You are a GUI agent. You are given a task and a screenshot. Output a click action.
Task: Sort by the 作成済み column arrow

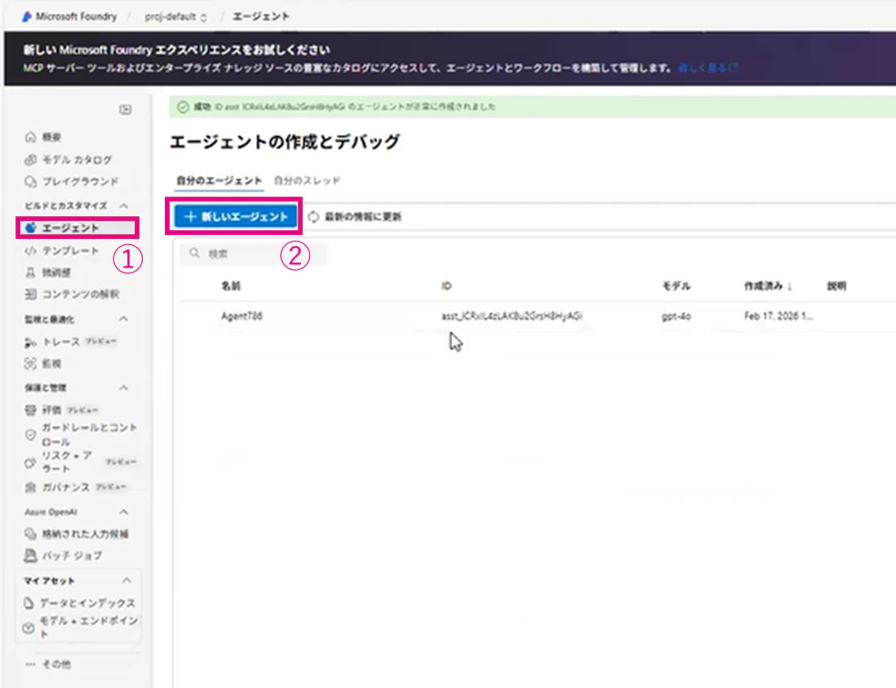click(x=789, y=286)
